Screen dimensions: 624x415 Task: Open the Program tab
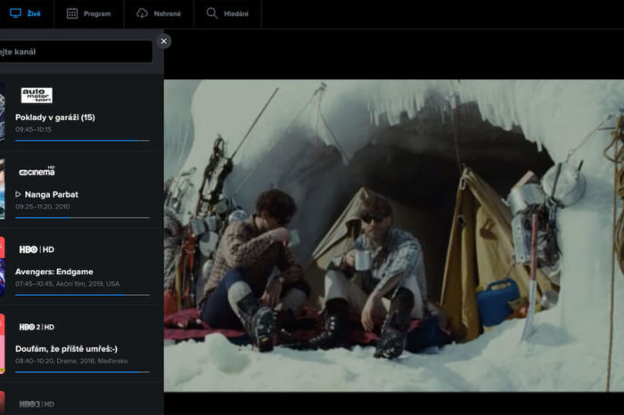click(89, 13)
